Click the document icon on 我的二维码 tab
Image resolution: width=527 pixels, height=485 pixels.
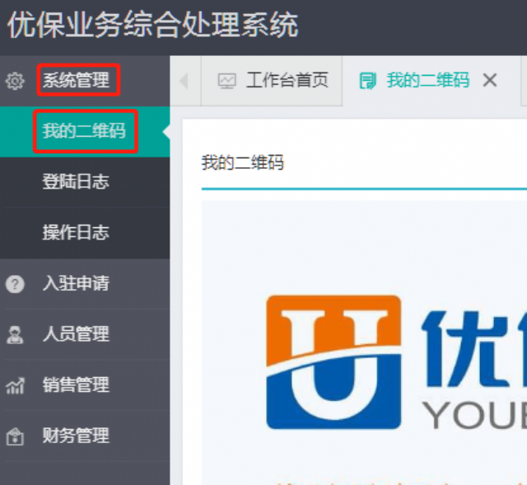click(x=367, y=81)
